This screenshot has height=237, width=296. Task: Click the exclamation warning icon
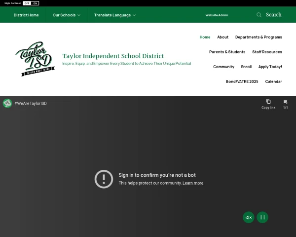click(x=104, y=179)
